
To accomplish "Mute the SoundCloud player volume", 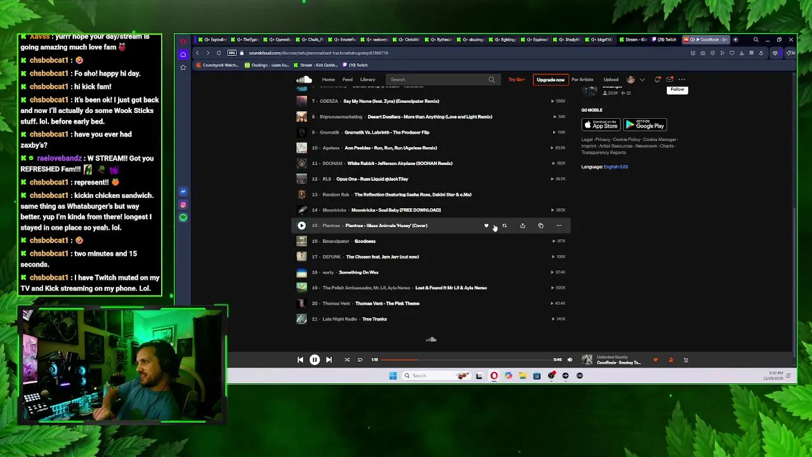I will [570, 360].
